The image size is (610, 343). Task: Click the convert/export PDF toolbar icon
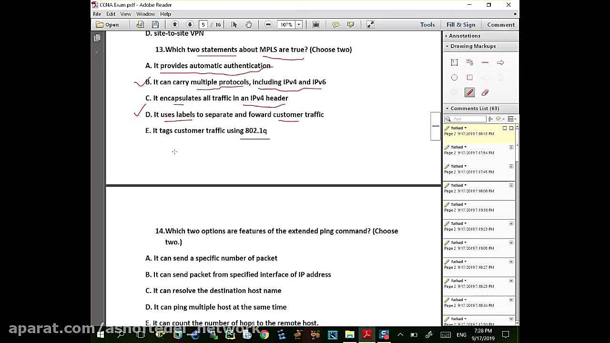[x=140, y=25]
